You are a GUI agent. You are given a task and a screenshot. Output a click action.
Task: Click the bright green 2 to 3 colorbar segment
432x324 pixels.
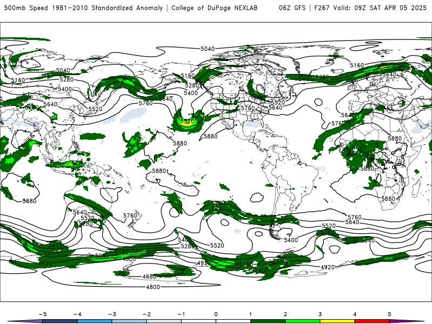(x=302, y=321)
